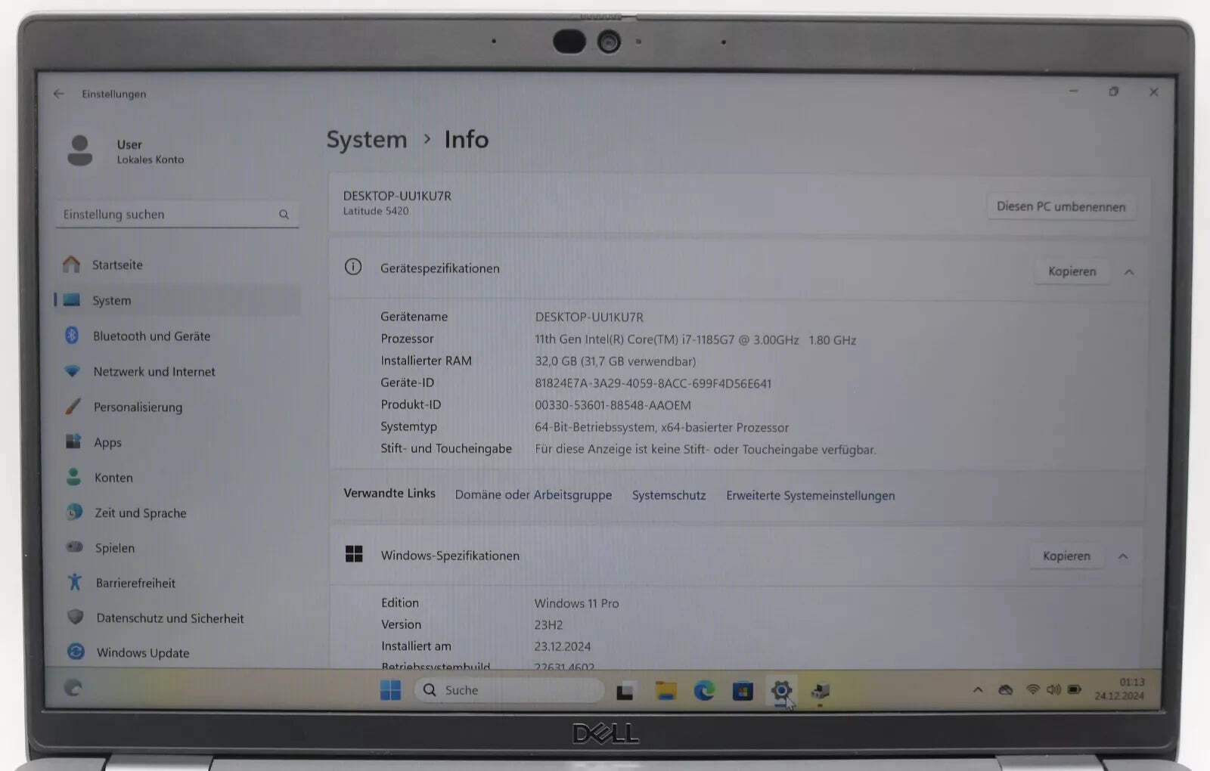Collapse the Gerätespezifikationen section chevron
Viewport: 1210px width, 771px height.
click(1129, 272)
